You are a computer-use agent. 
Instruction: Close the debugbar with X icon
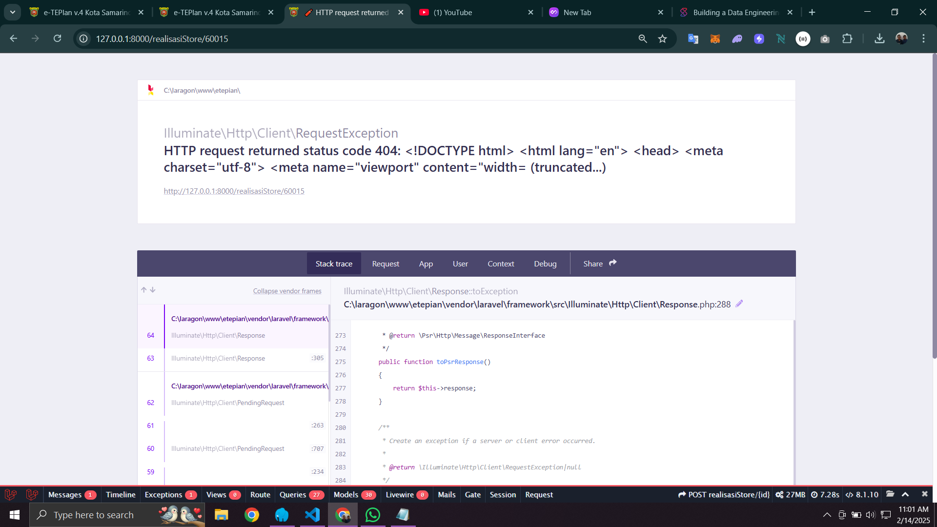pyautogui.click(x=924, y=494)
